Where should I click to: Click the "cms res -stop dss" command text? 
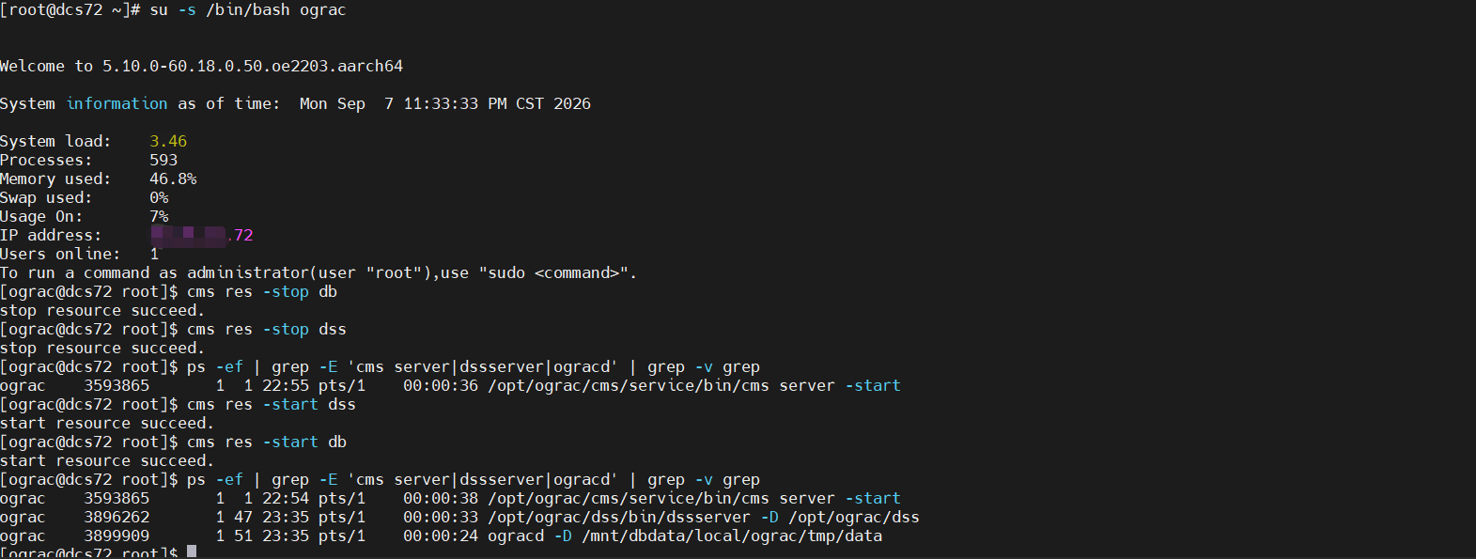pyautogui.click(x=267, y=329)
